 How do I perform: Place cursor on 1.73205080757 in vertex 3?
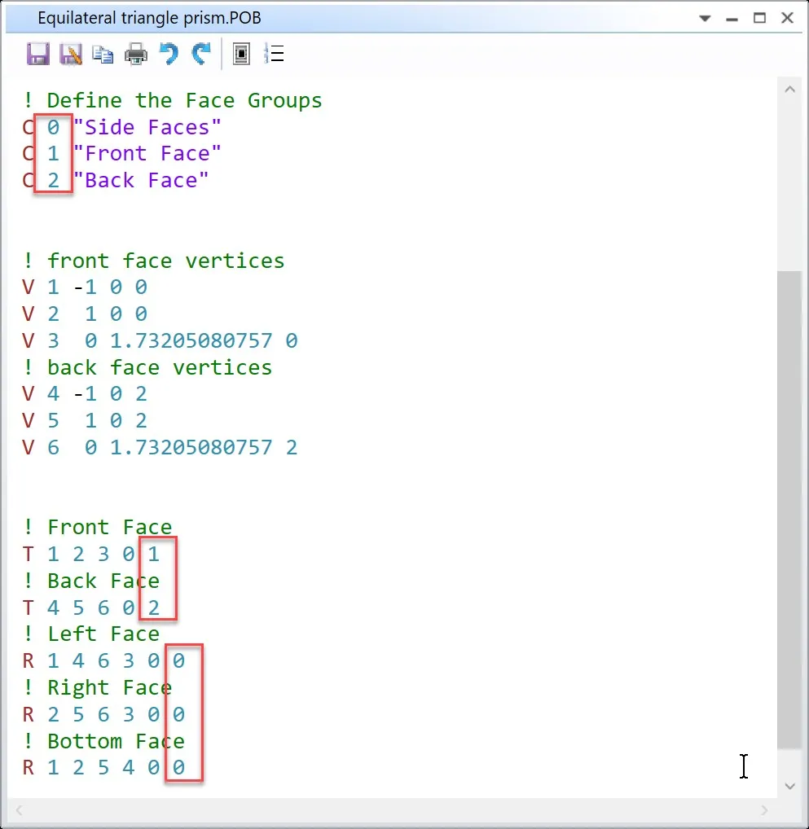(x=191, y=340)
